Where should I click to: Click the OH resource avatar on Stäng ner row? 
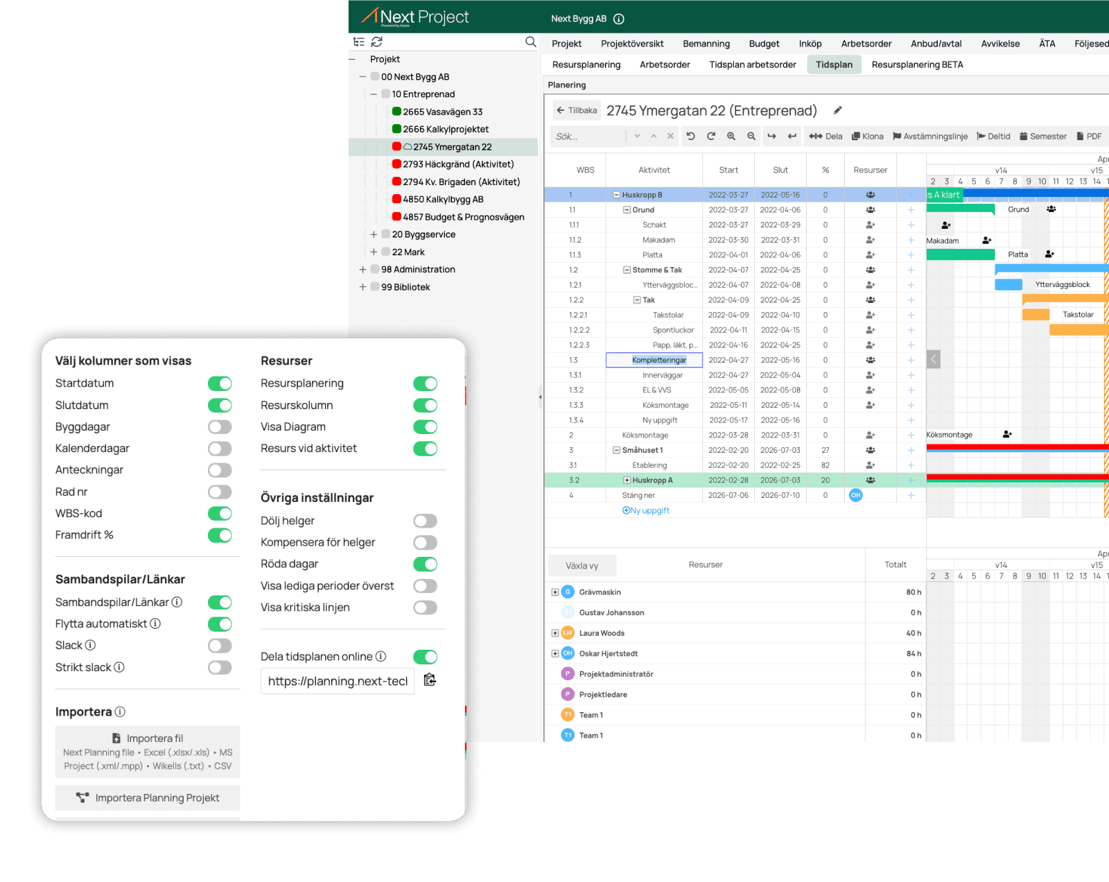pyautogui.click(x=856, y=495)
